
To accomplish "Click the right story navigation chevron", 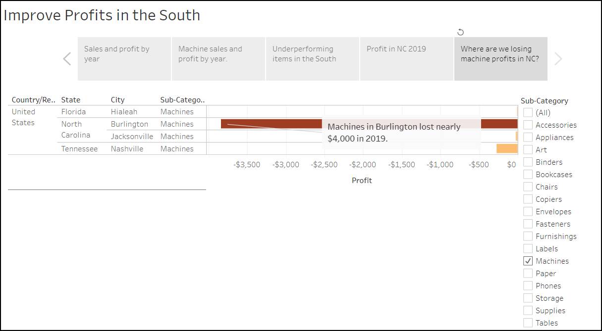I will (x=558, y=58).
